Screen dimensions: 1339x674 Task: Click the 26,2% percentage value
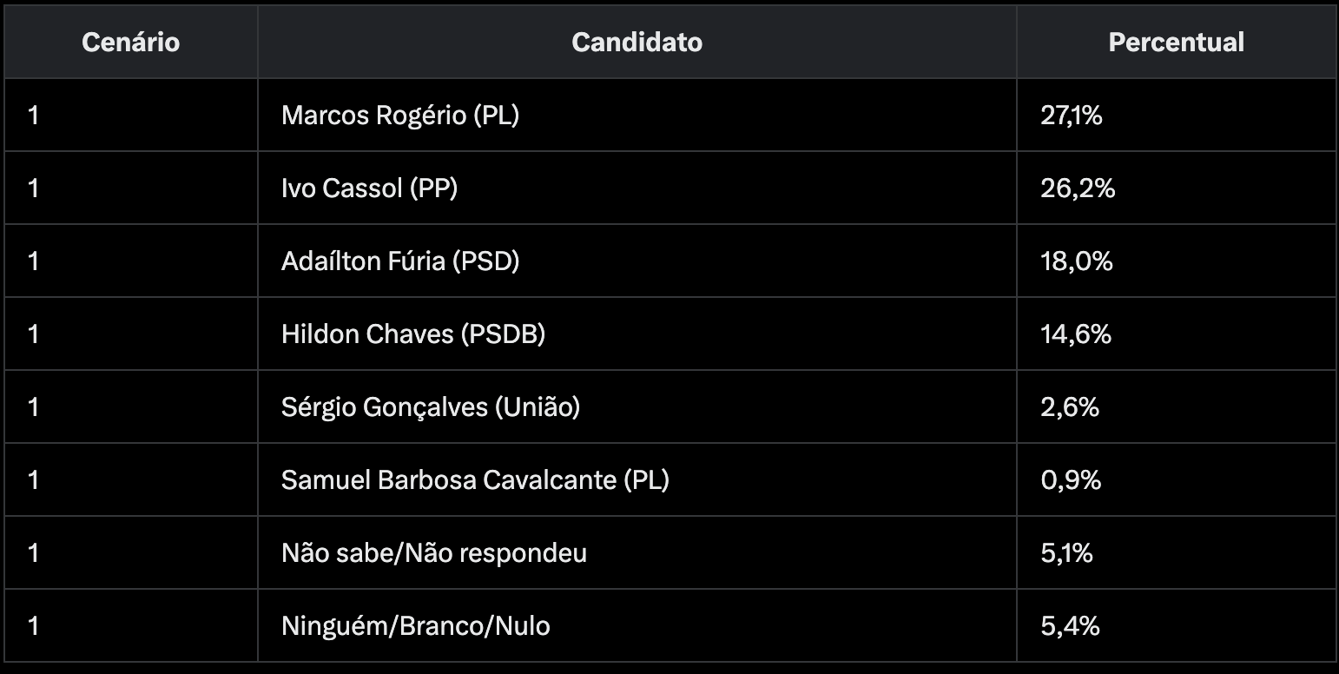click(x=1078, y=188)
